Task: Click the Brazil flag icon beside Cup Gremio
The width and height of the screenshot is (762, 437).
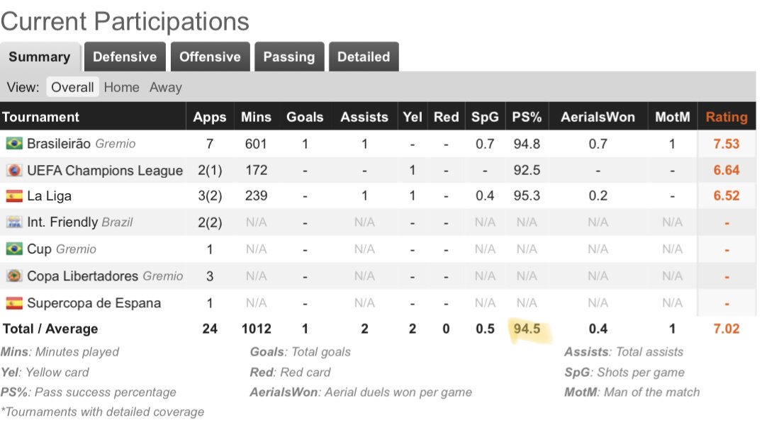Action: pyautogui.click(x=14, y=249)
